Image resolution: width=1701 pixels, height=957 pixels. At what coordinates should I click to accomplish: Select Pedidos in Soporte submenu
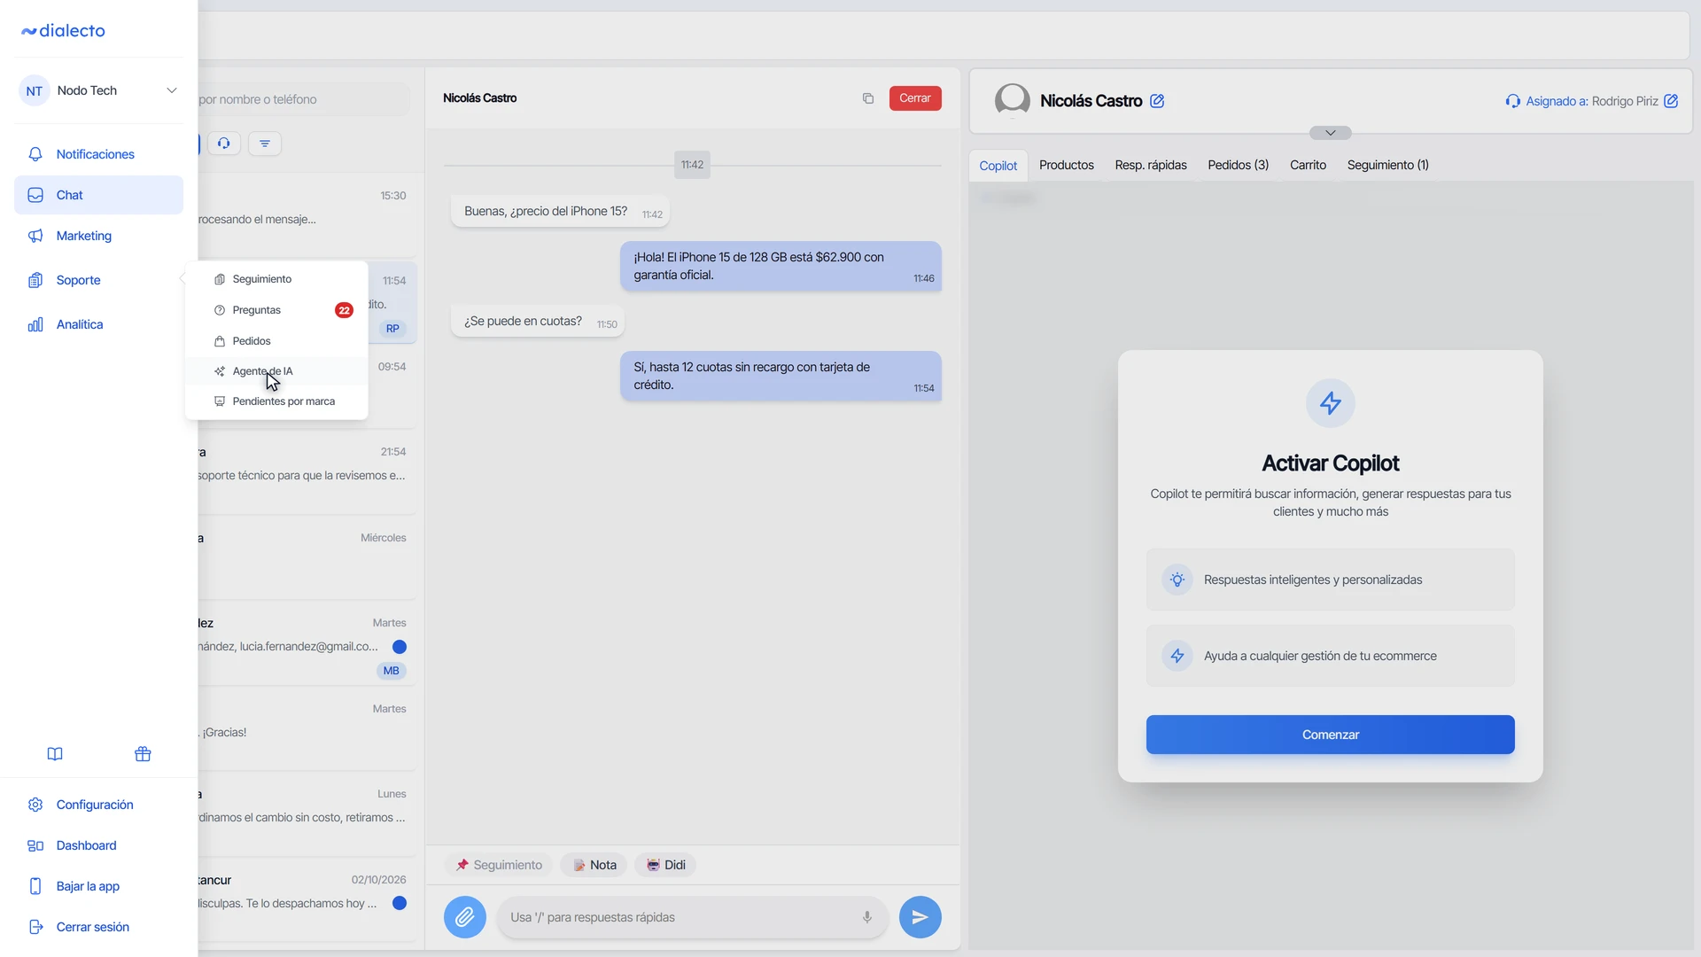coord(276,341)
